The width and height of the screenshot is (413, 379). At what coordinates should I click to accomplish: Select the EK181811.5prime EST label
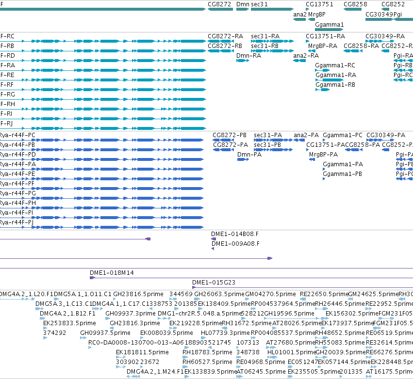142,352
